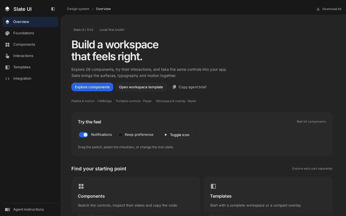Click the Interactions pointer hand icon

click(8, 56)
